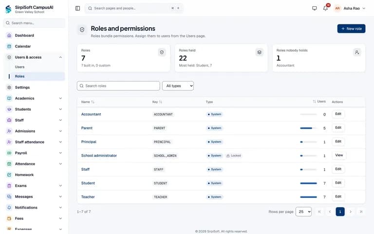Click the Parent users progress bar
The image size is (374, 234).
tap(308, 128)
